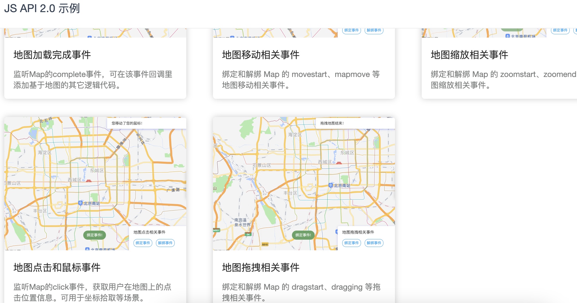
Task: Open the 地图加载完成事件 card title
Action: pyautogui.click(x=52, y=55)
